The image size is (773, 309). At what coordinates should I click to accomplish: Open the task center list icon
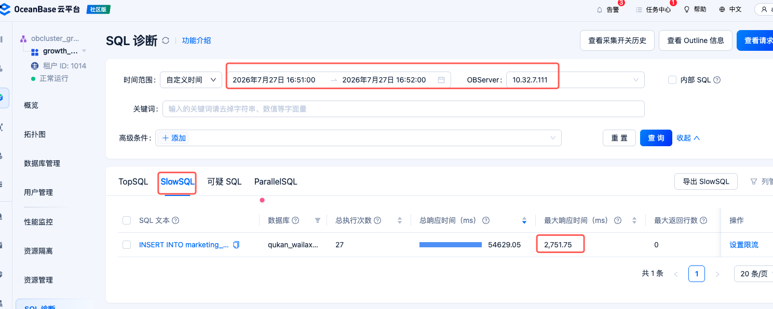tap(639, 10)
